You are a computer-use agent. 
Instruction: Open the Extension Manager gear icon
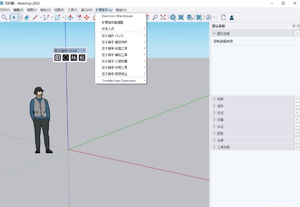pos(199,17)
